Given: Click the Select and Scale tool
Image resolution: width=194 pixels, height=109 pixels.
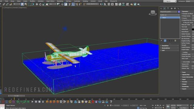Looking at the screenshot, I should 44,4.
